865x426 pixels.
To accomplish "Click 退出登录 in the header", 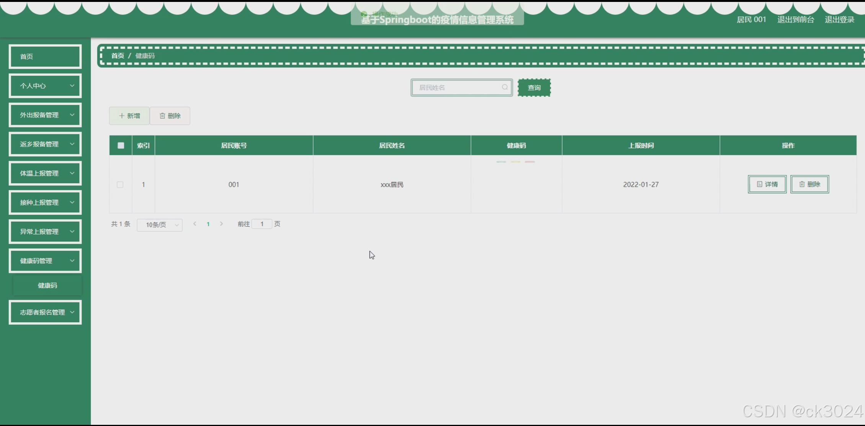I will point(839,20).
